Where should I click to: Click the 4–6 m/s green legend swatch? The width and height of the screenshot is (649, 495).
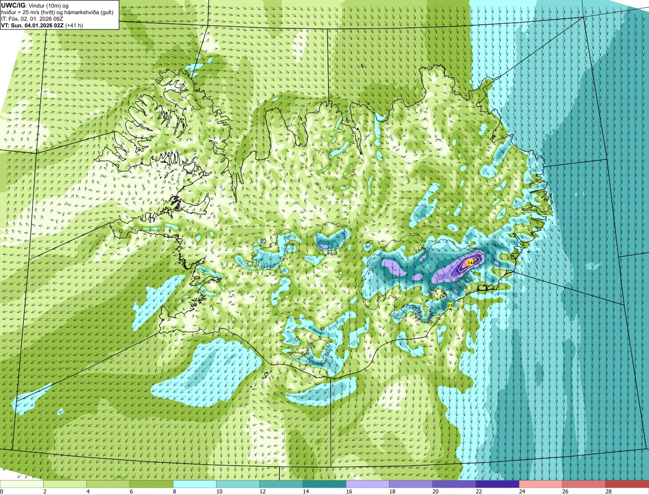point(108,484)
